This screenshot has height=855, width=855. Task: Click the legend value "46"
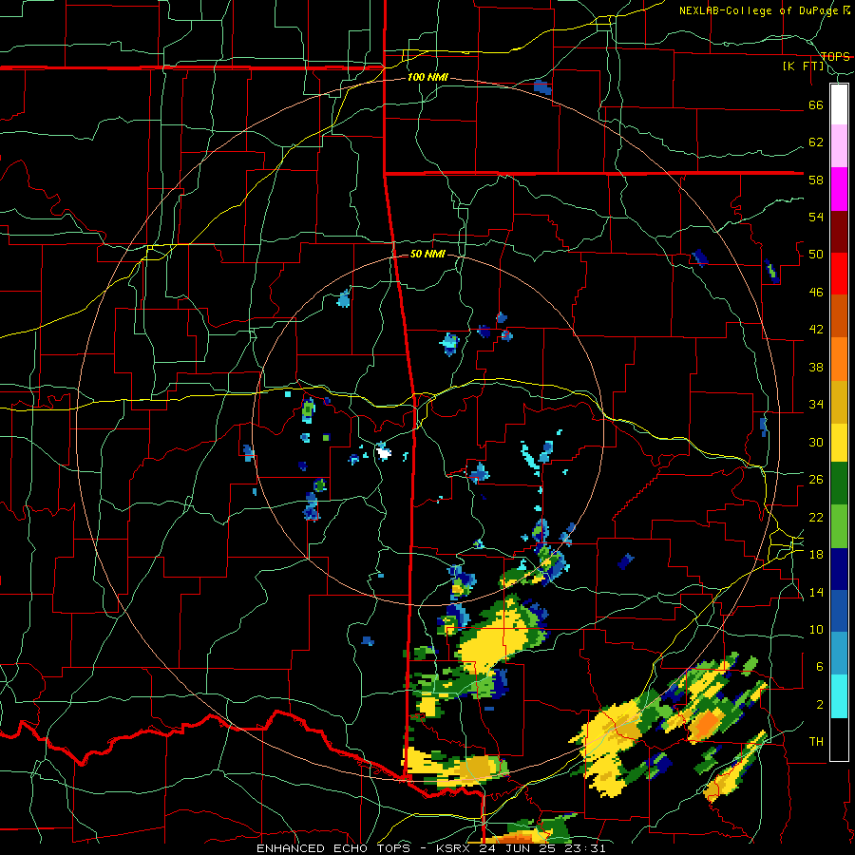click(x=816, y=293)
